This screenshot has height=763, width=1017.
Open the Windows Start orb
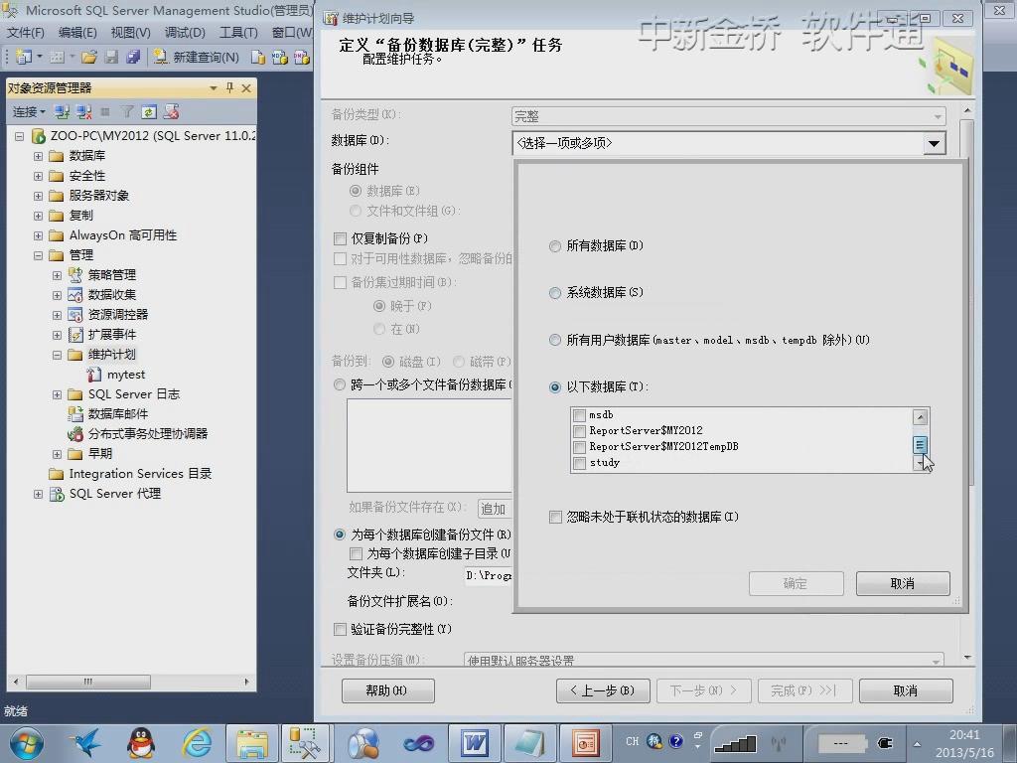[26, 743]
